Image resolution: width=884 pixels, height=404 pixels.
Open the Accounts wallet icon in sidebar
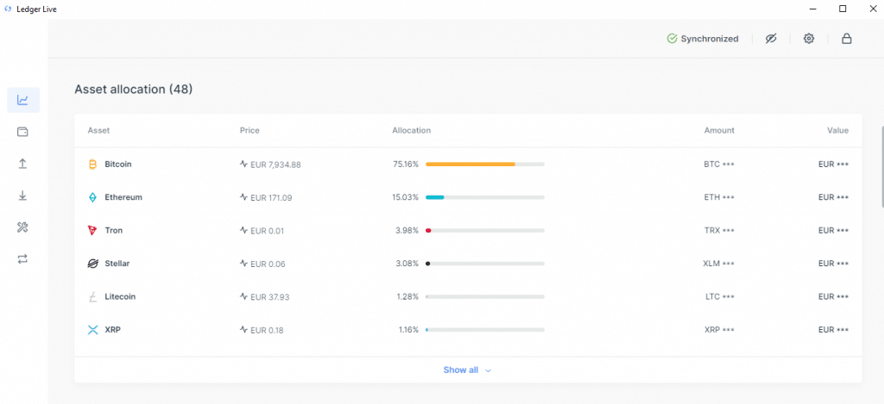(x=22, y=132)
